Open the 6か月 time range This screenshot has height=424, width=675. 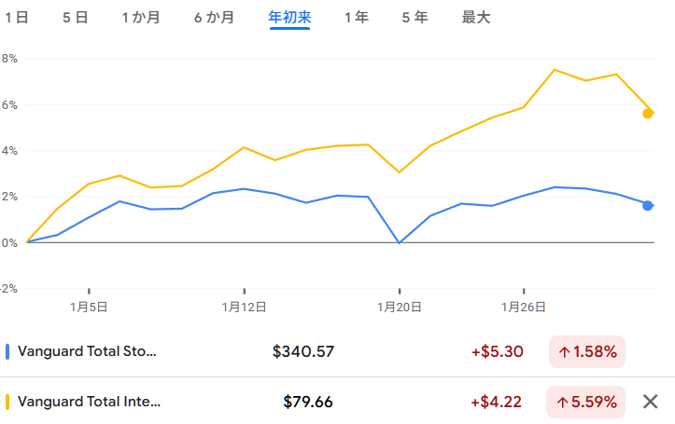click(215, 18)
